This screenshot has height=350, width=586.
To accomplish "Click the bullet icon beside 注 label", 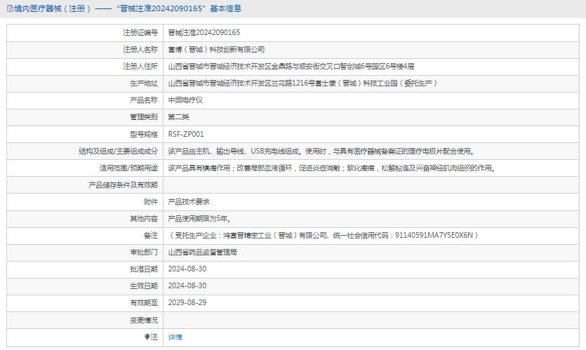I will [147, 337].
